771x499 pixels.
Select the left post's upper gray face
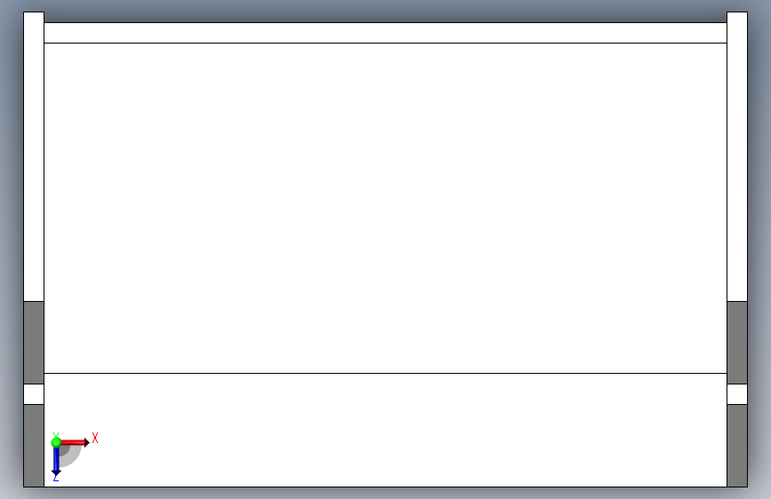click(x=34, y=343)
